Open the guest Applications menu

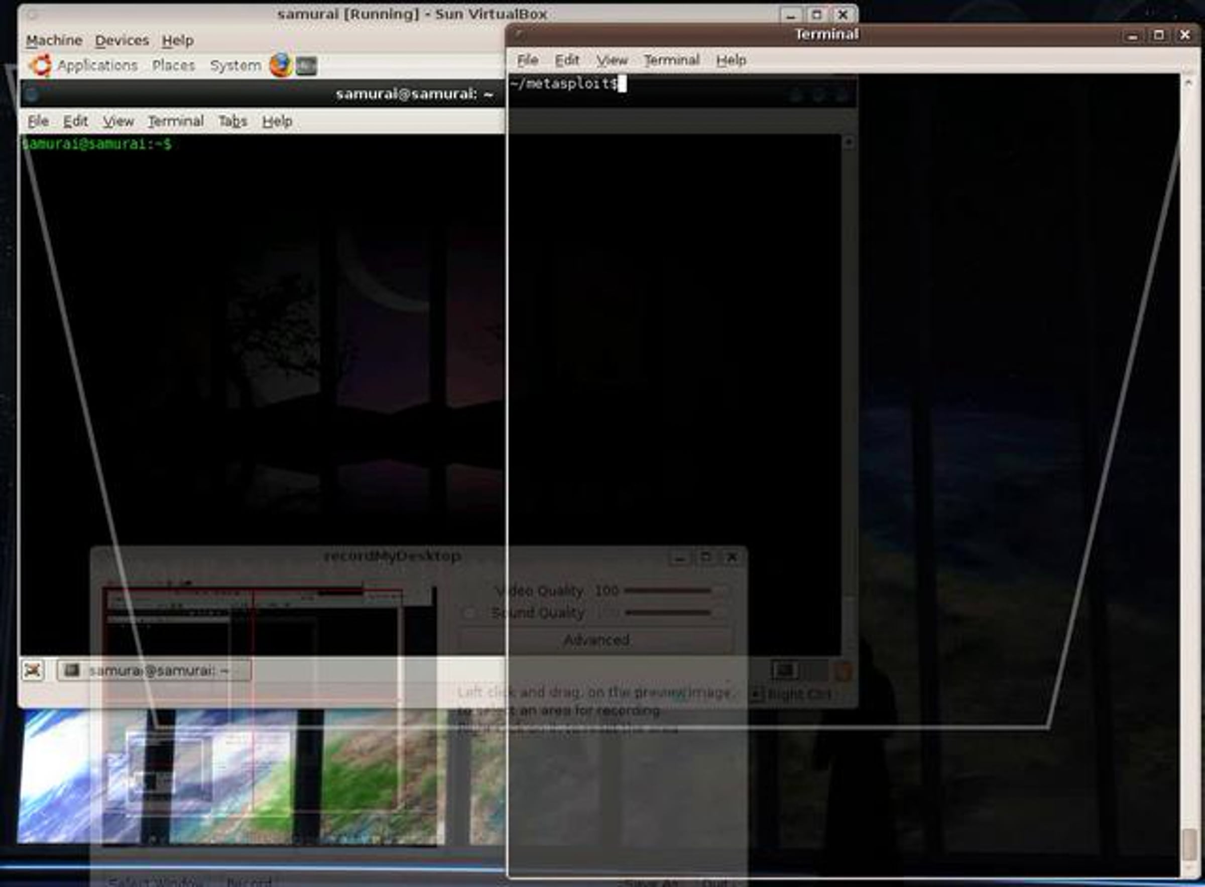[98, 65]
